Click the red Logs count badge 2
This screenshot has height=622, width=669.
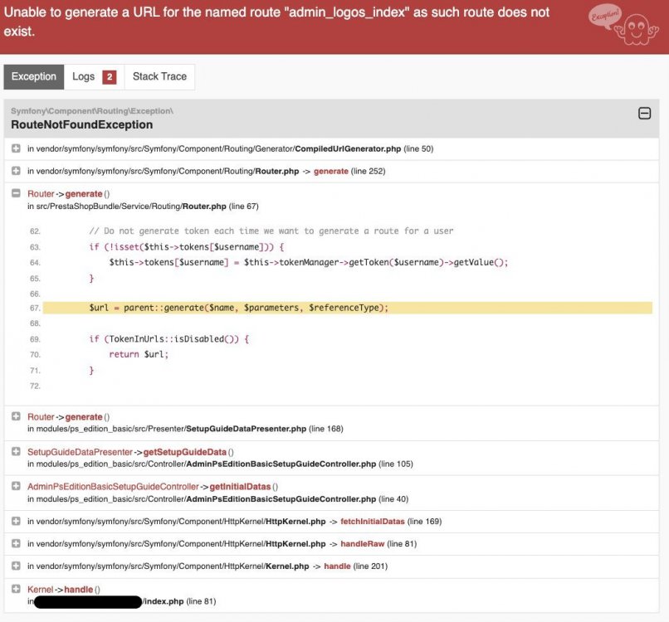[110, 77]
